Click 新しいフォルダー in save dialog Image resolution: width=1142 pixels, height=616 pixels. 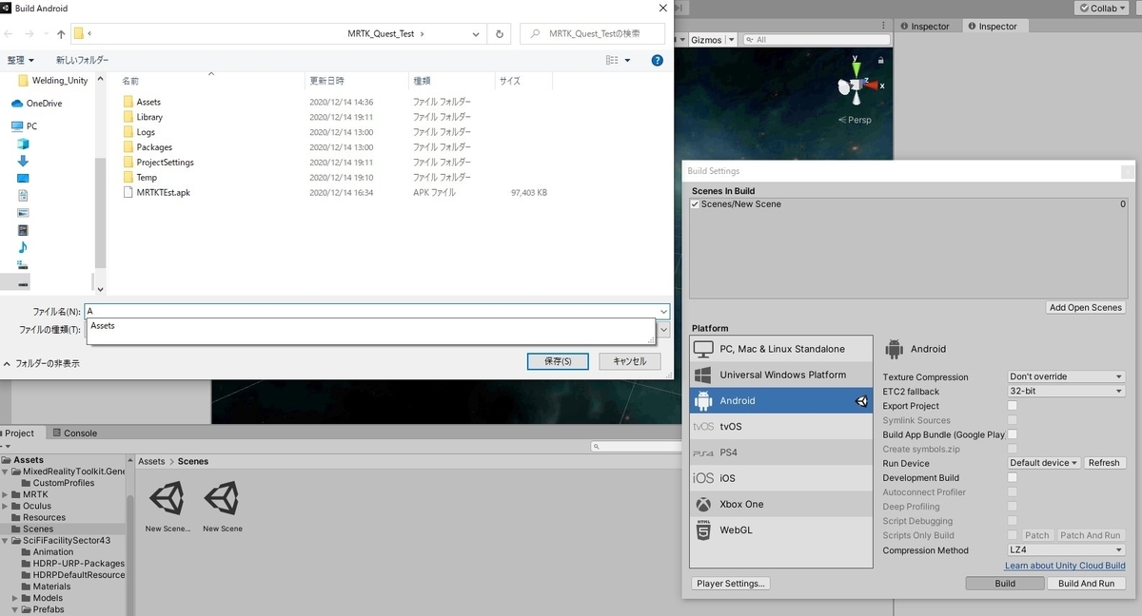coord(82,60)
